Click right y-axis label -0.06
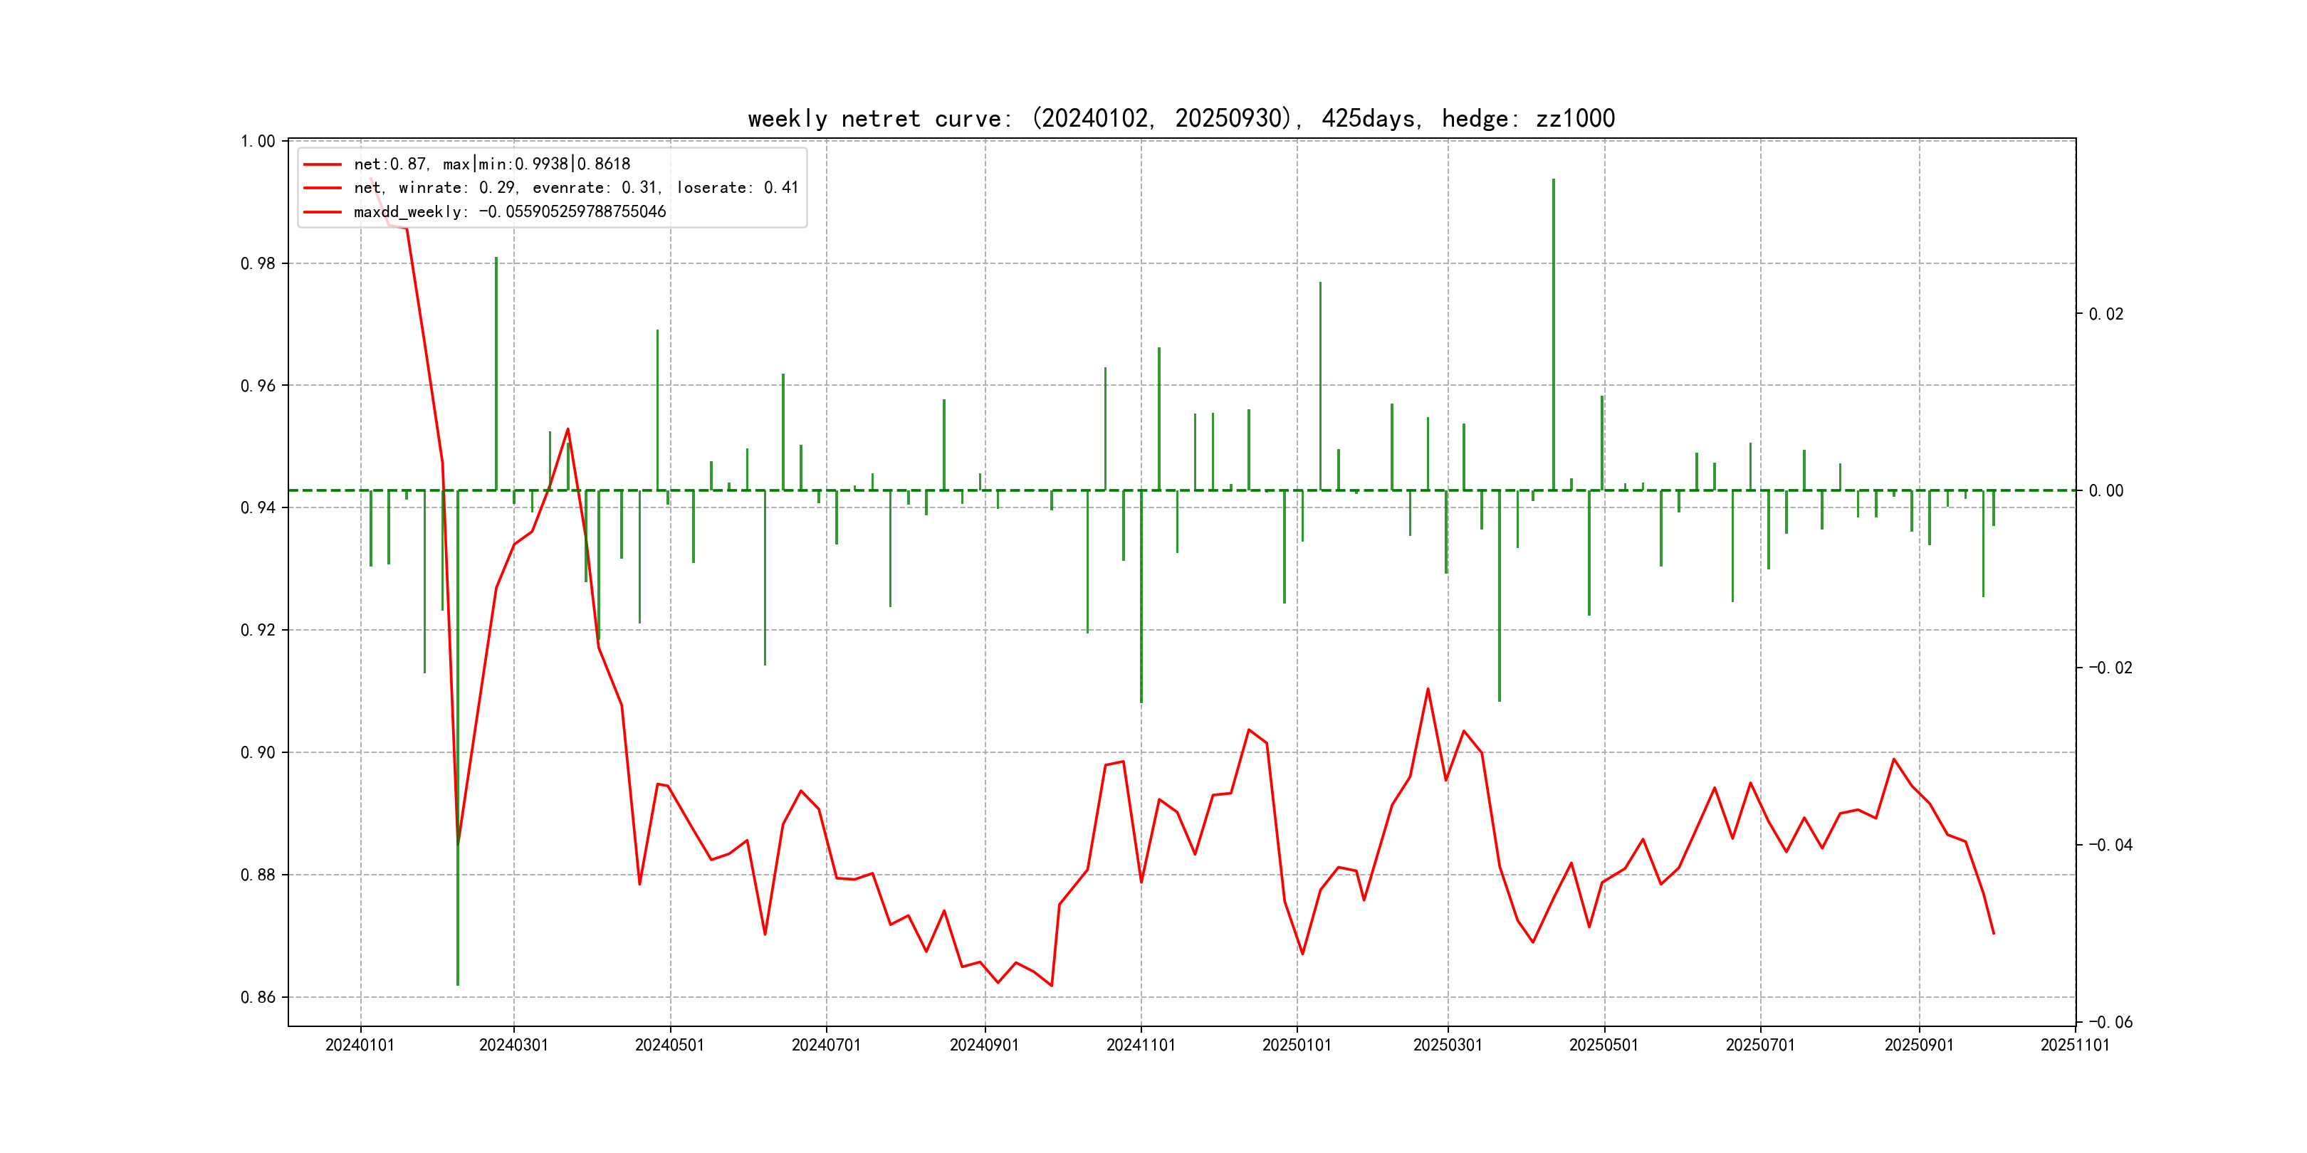The image size is (2307, 1153). [2110, 1022]
